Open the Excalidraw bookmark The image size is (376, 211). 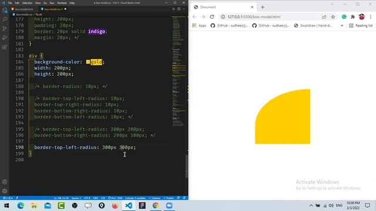(x=313, y=25)
